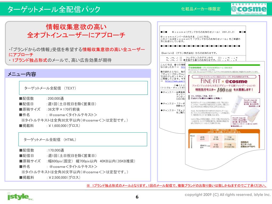Viewport: 272px width, 204px height.
Task: Click the 170,000通 delivery count value
Action: [56, 150]
